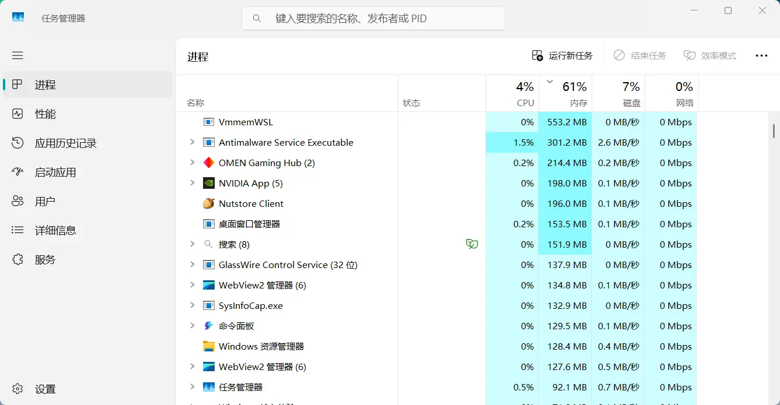Select Windows 资源管理器 process name
780x405 pixels.
coord(261,346)
